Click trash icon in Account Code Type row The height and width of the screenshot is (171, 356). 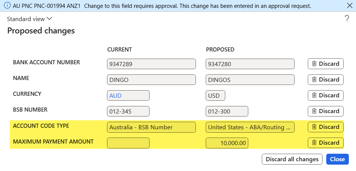(314, 127)
